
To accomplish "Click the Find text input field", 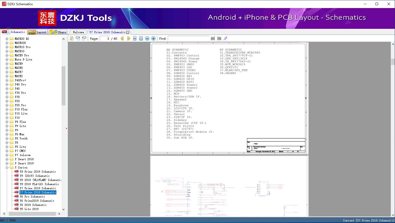I will (188, 38).
